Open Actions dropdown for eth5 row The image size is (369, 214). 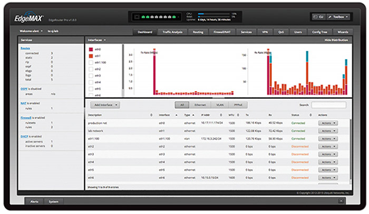point(328,170)
